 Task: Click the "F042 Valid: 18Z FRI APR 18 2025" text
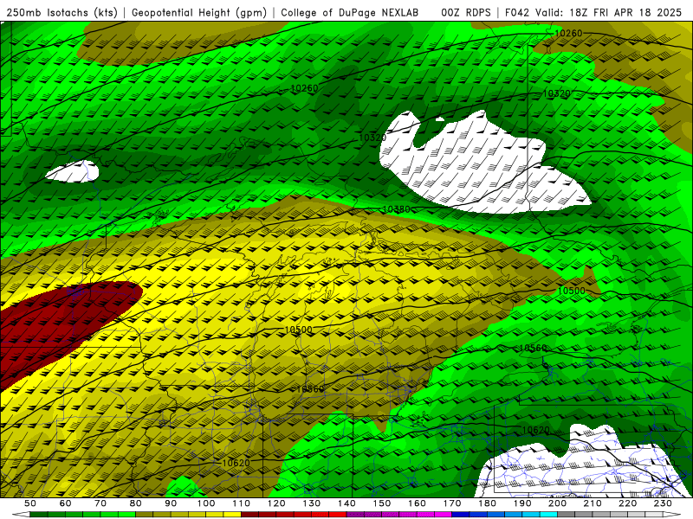(x=593, y=13)
